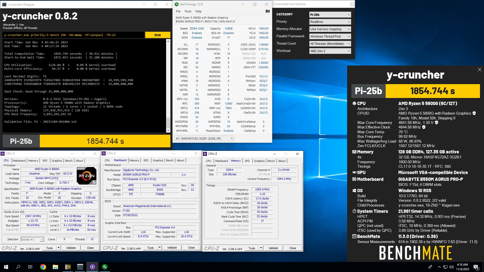Screen dimensions: 484x272
Task: Click the shield beside Max Effective Clock
Action: tap(424, 127)
